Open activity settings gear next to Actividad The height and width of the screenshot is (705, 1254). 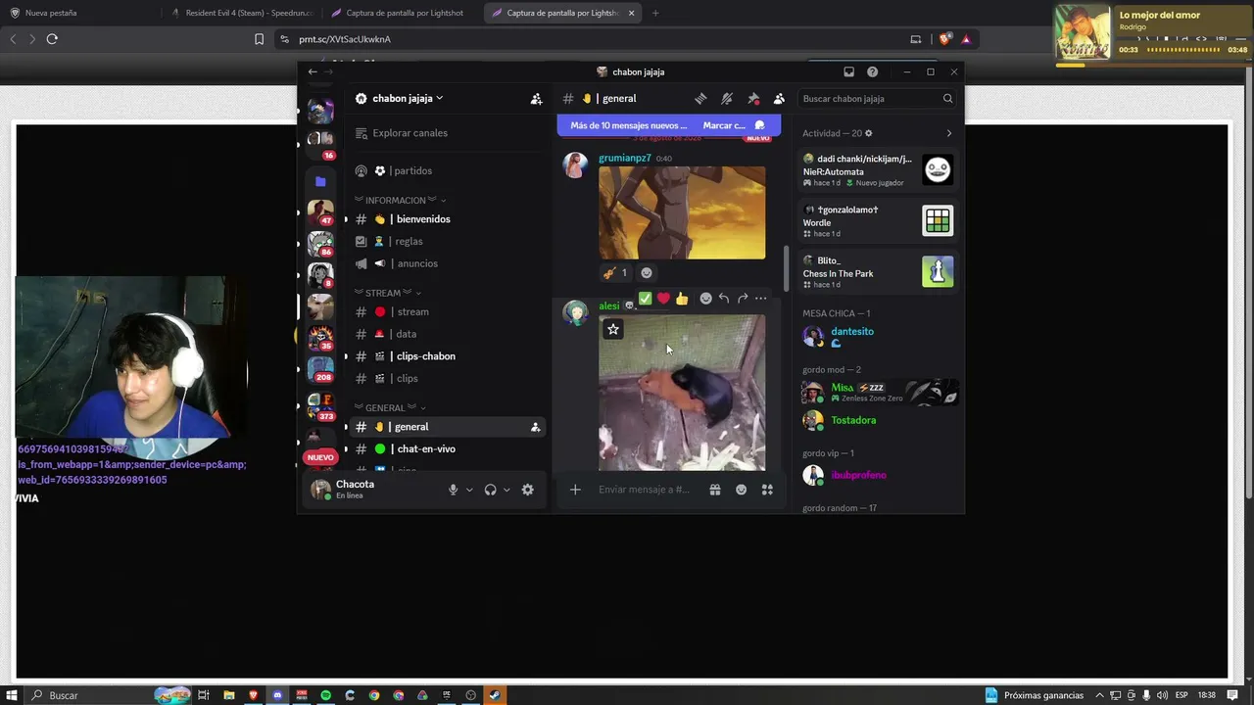tap(868, 133)
